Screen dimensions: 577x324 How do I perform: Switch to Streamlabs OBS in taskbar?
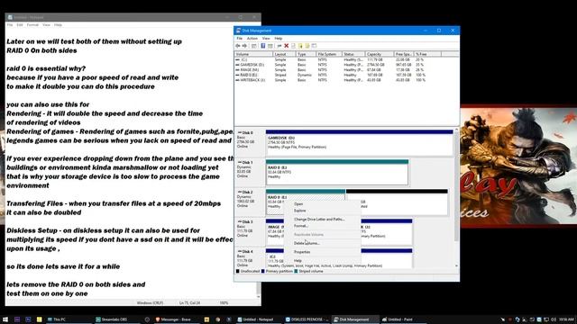point(112,319)
